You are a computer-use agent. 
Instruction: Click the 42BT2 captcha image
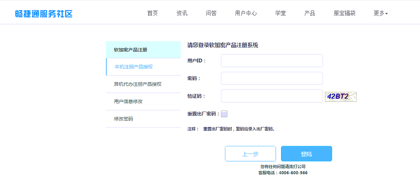[341, 97]
